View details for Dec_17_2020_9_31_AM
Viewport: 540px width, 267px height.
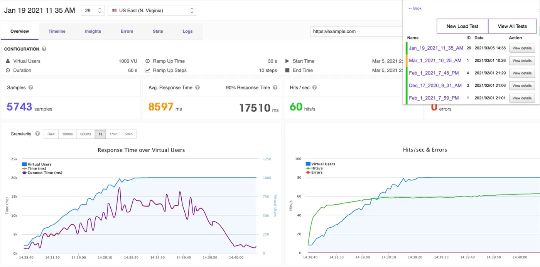(522, 86)
